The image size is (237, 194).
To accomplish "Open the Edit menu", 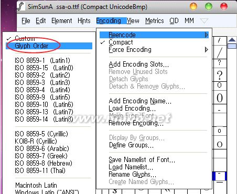I will click(40, 21).
